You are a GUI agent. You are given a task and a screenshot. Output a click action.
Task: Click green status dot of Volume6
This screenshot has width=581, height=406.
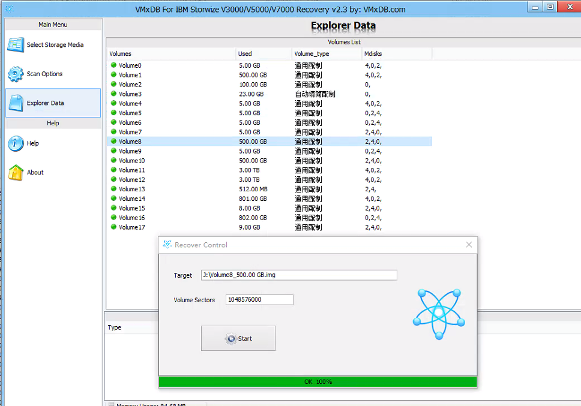click(114, 122)
